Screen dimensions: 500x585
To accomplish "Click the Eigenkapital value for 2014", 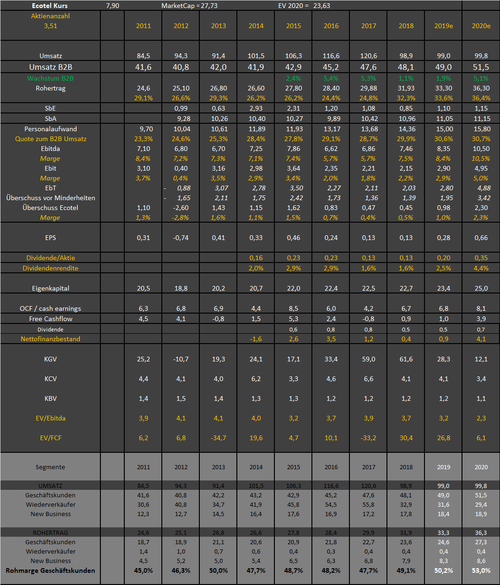I will pyautogui.click(x=256, y=288).
